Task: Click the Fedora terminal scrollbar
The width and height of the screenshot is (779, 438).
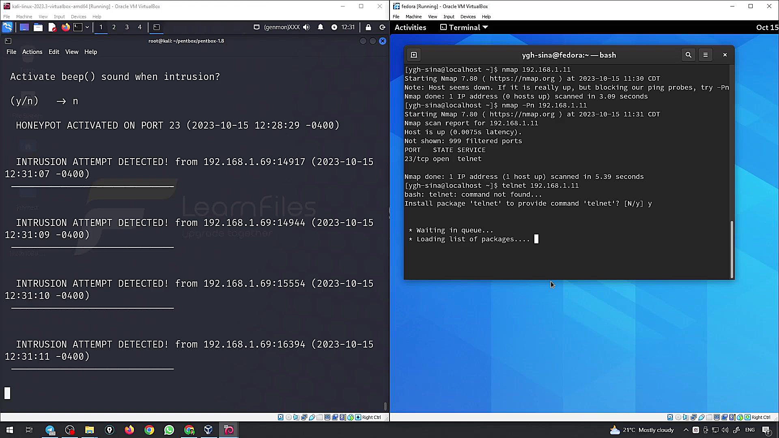Action: [732, 249]
